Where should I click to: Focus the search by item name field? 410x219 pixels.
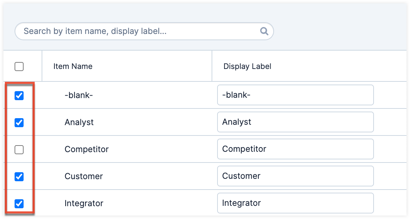pos(139,32)
